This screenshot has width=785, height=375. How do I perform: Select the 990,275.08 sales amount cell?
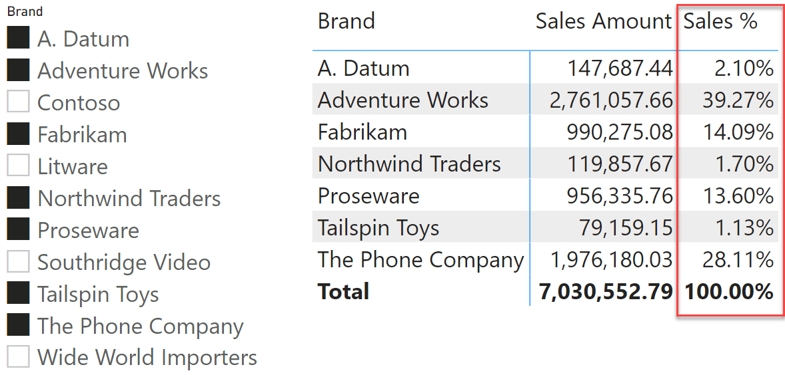tap(620, 132)
